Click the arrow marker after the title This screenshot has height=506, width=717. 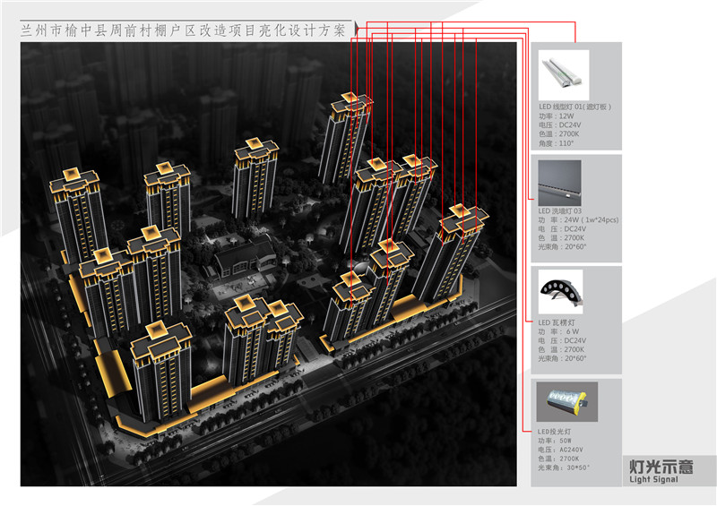(357, 30)
